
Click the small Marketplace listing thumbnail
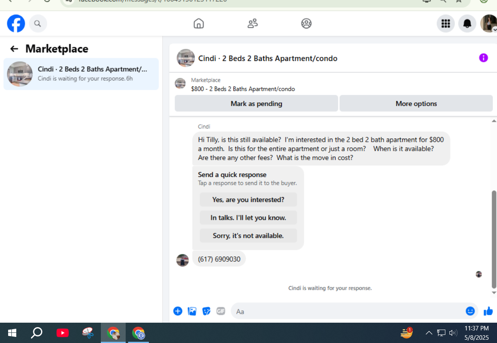180,84
